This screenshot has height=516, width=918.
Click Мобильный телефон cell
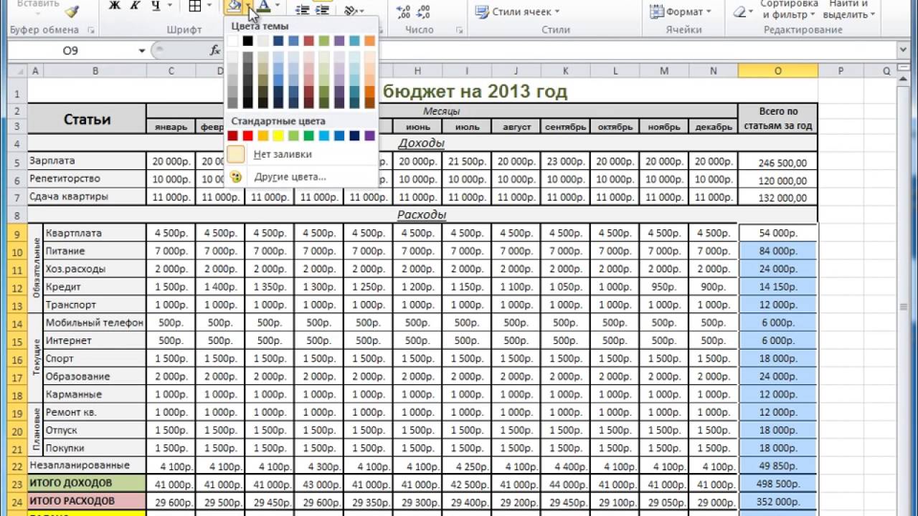95,322
